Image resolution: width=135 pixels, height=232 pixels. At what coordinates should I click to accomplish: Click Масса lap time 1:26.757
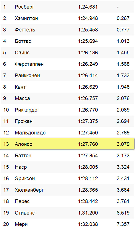tap(88, 98)
